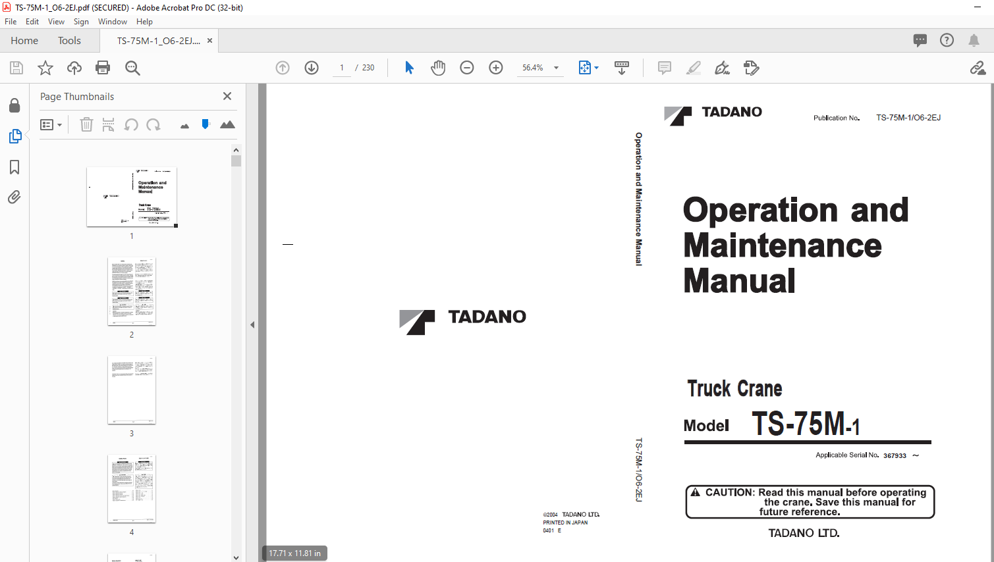Click the security lock icon in sidebar
The width and height of the screenshot is (994, 562).
(x=14, y=105)
